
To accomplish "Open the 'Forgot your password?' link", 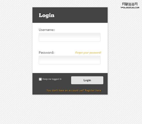I will (88, 53).
